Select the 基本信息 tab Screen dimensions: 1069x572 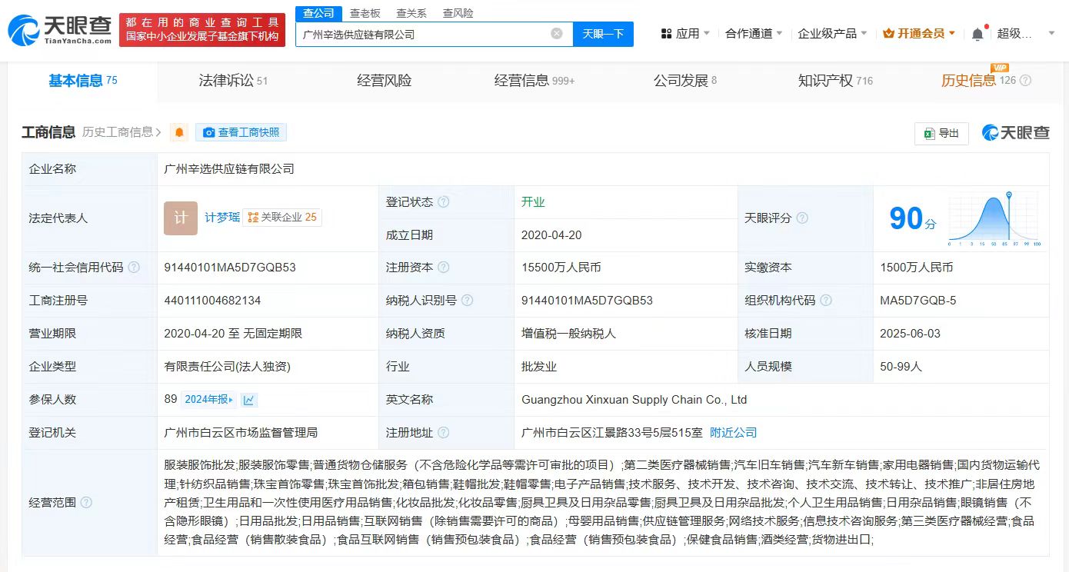[82, 81]
